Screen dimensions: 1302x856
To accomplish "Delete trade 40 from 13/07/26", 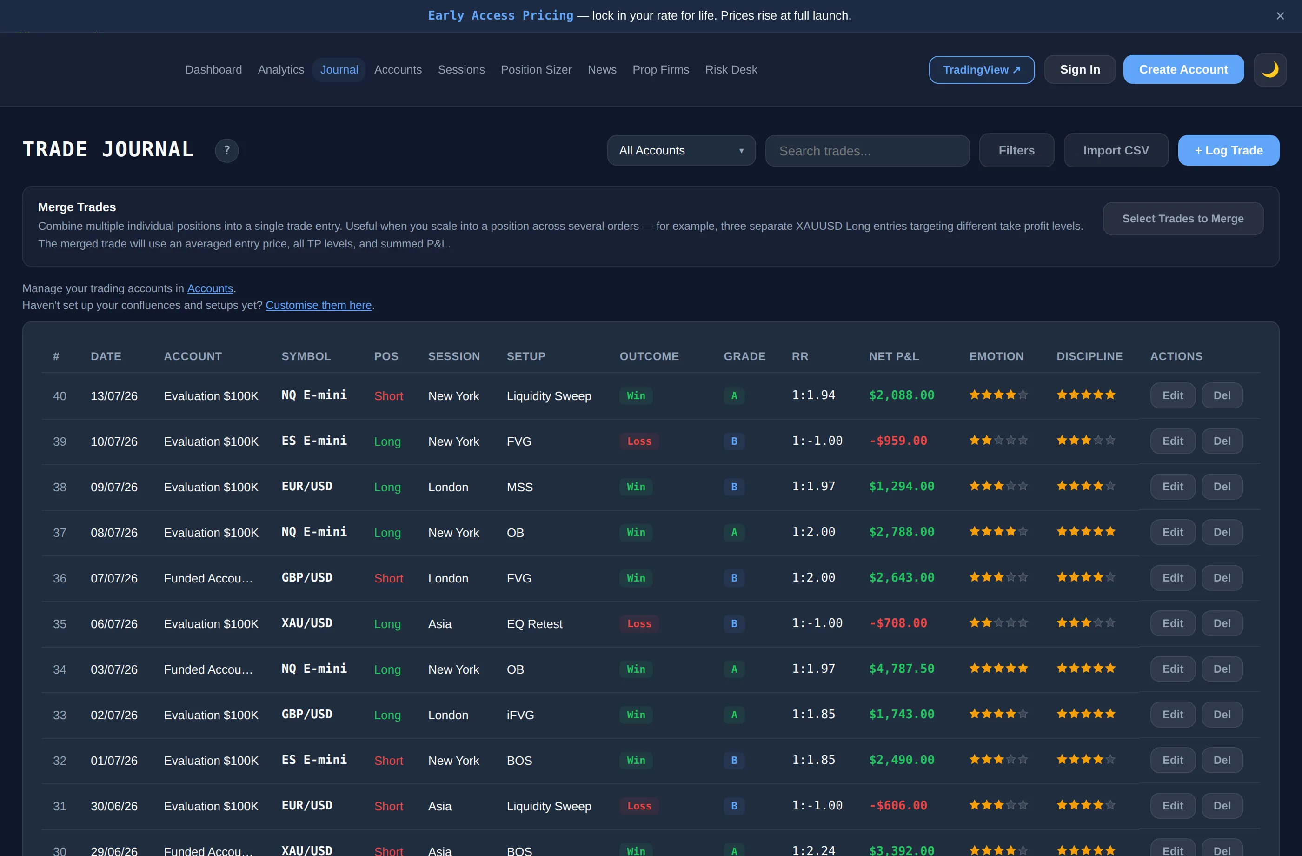I will (x=1222, y=396).
